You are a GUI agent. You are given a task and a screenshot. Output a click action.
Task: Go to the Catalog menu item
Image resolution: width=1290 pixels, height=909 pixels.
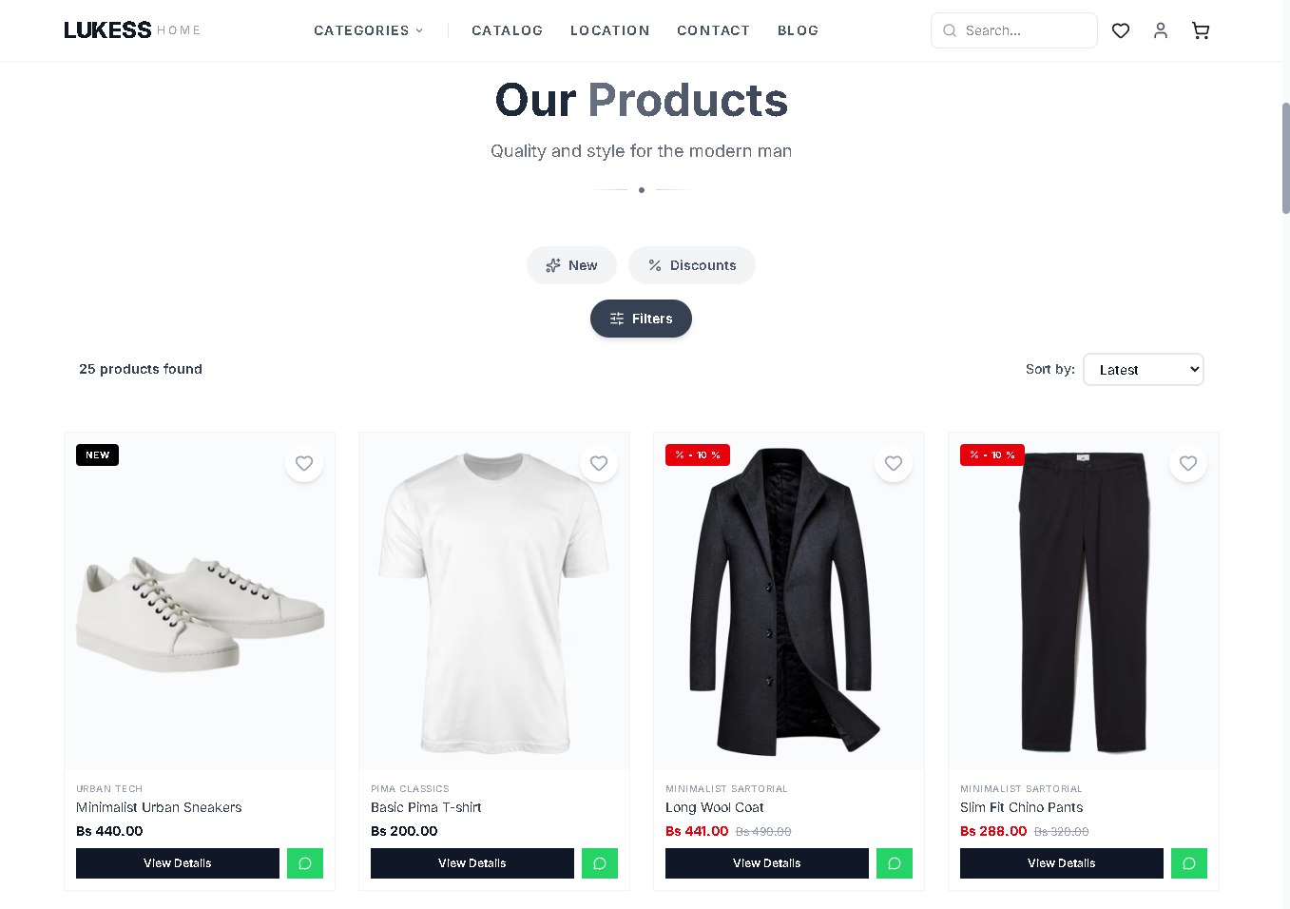(x=508, y=30)
